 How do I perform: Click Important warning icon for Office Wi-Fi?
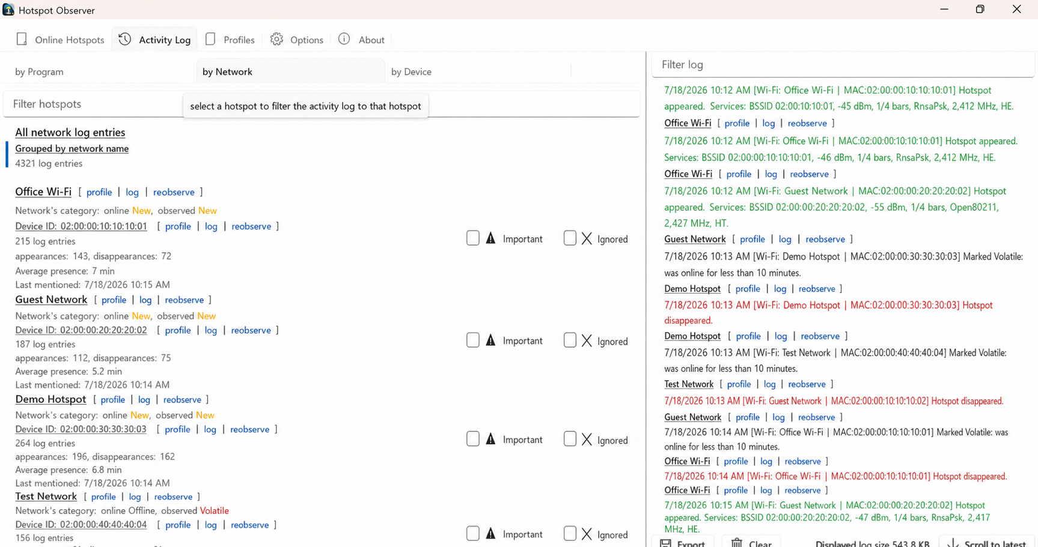(491, 238)
